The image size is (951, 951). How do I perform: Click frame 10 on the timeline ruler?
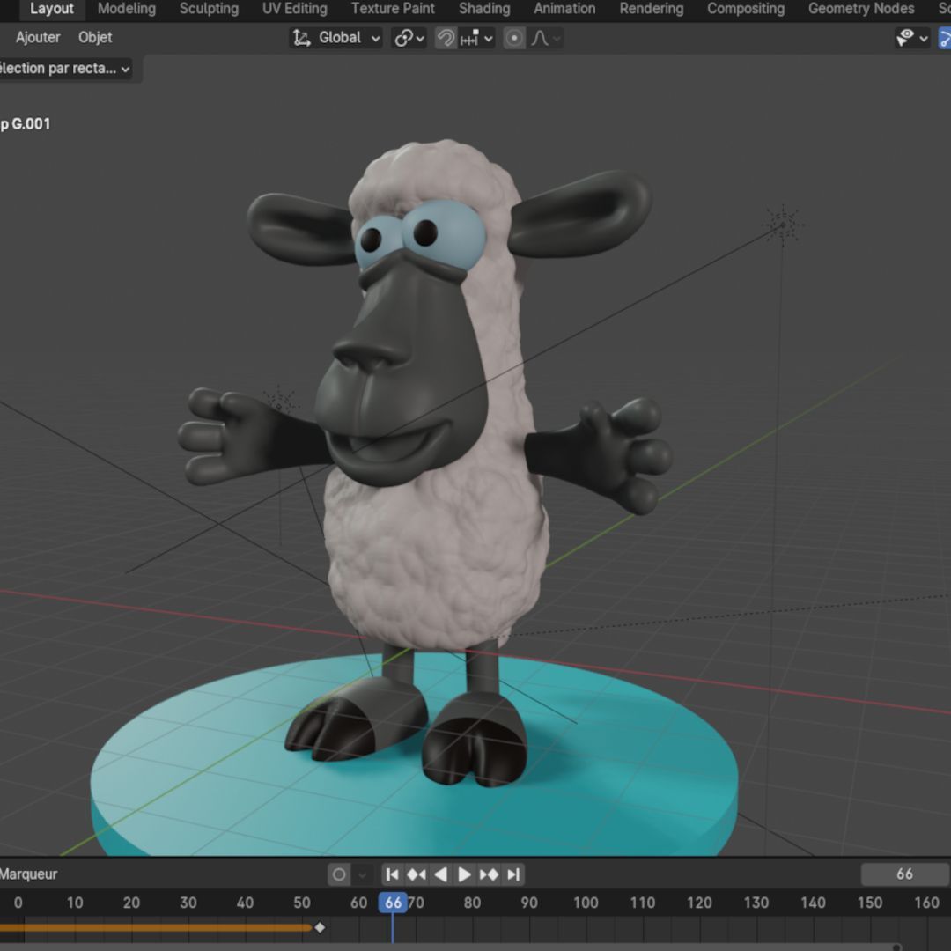[75, 903]
